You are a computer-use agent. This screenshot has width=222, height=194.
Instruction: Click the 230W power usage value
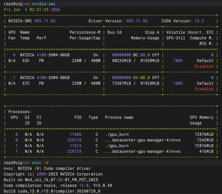click(77, 61)
